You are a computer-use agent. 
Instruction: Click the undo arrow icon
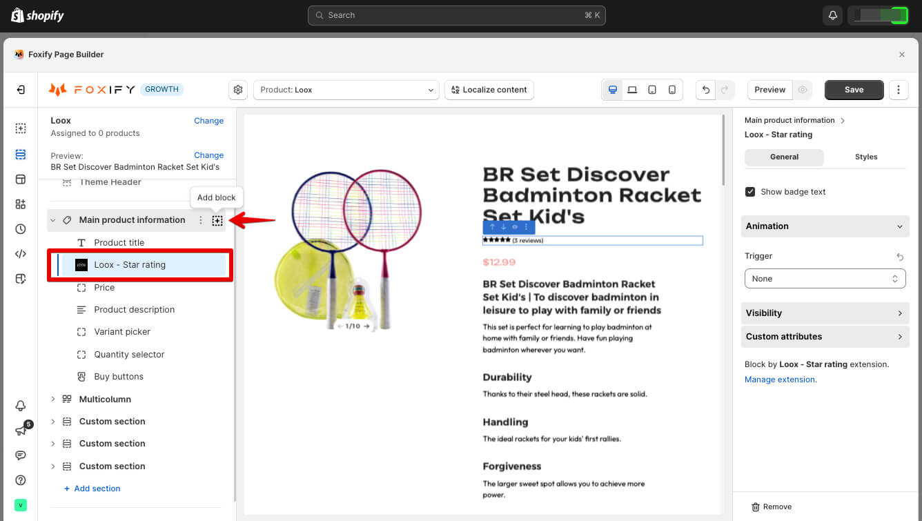pos(705,90)
